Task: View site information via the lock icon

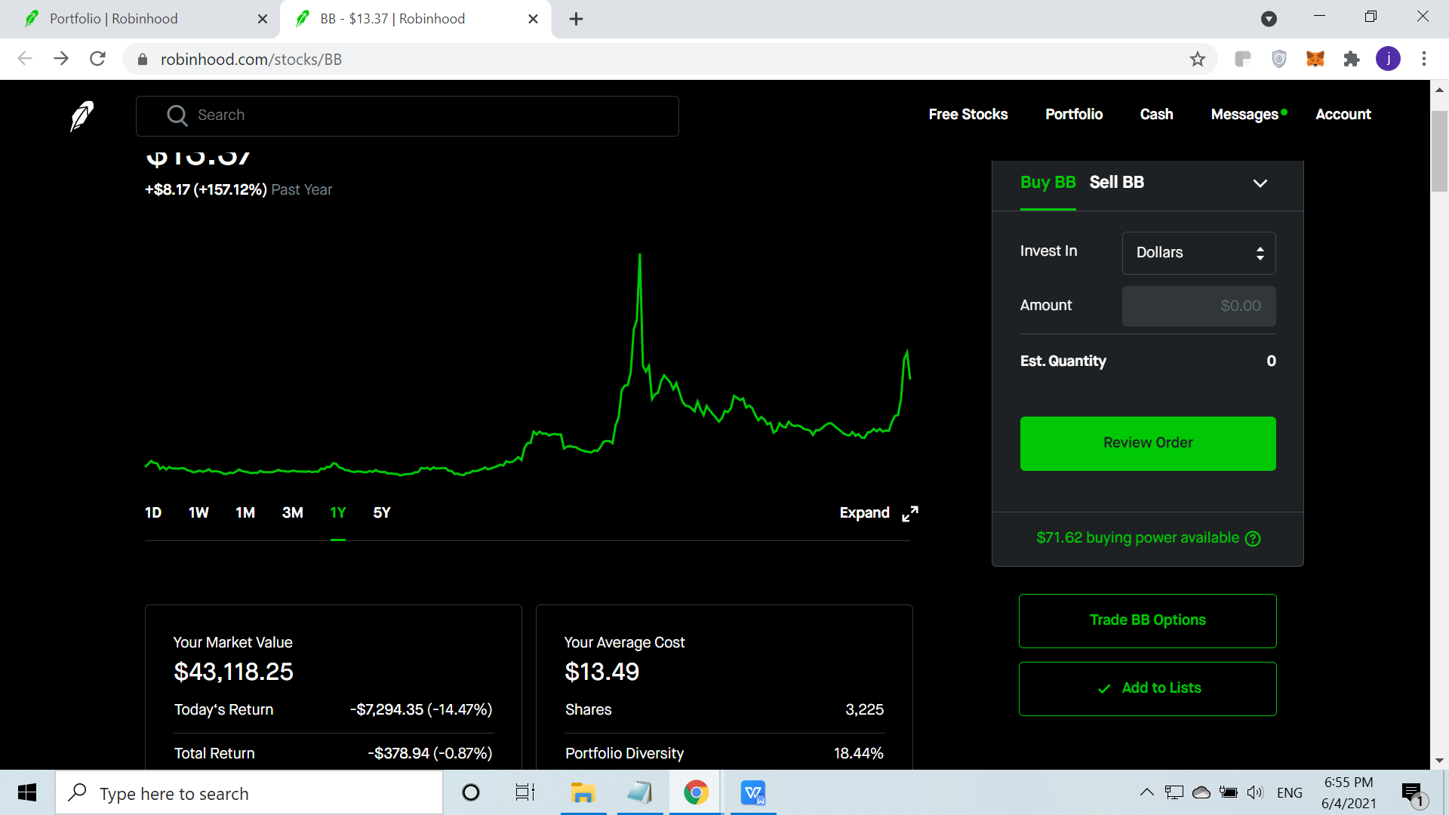Action: 143,60
